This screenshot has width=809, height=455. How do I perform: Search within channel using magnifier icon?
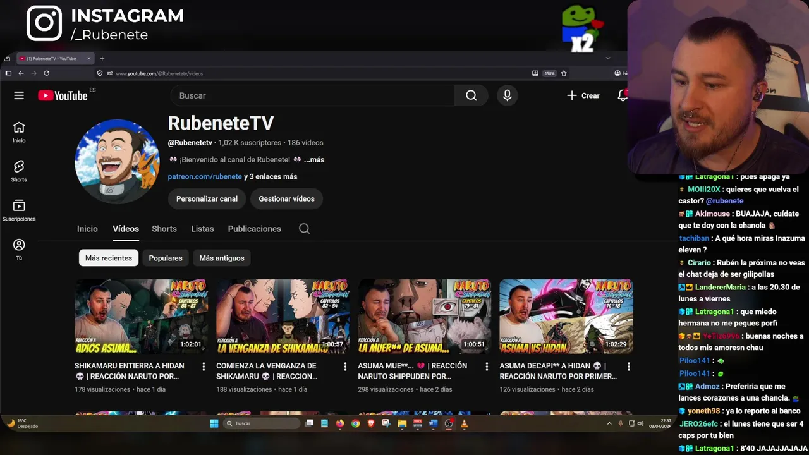304,229
